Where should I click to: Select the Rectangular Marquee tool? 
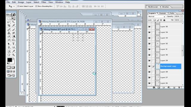pos(9,19)
